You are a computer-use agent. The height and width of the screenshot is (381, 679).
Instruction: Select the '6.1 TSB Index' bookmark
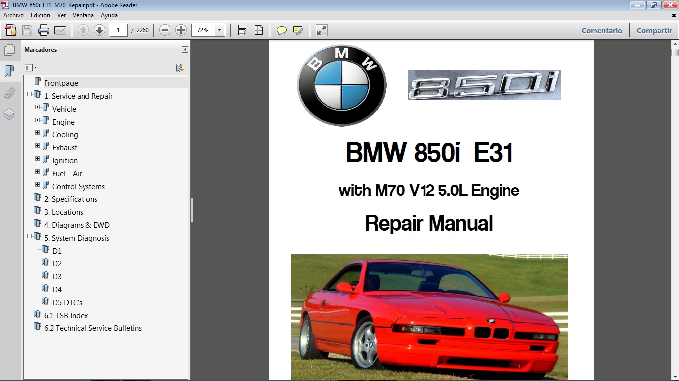(66, 315)
